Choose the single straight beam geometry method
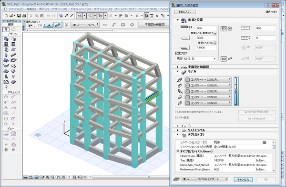The height and width of the screenshot is (187, 286). coord(105,25)
